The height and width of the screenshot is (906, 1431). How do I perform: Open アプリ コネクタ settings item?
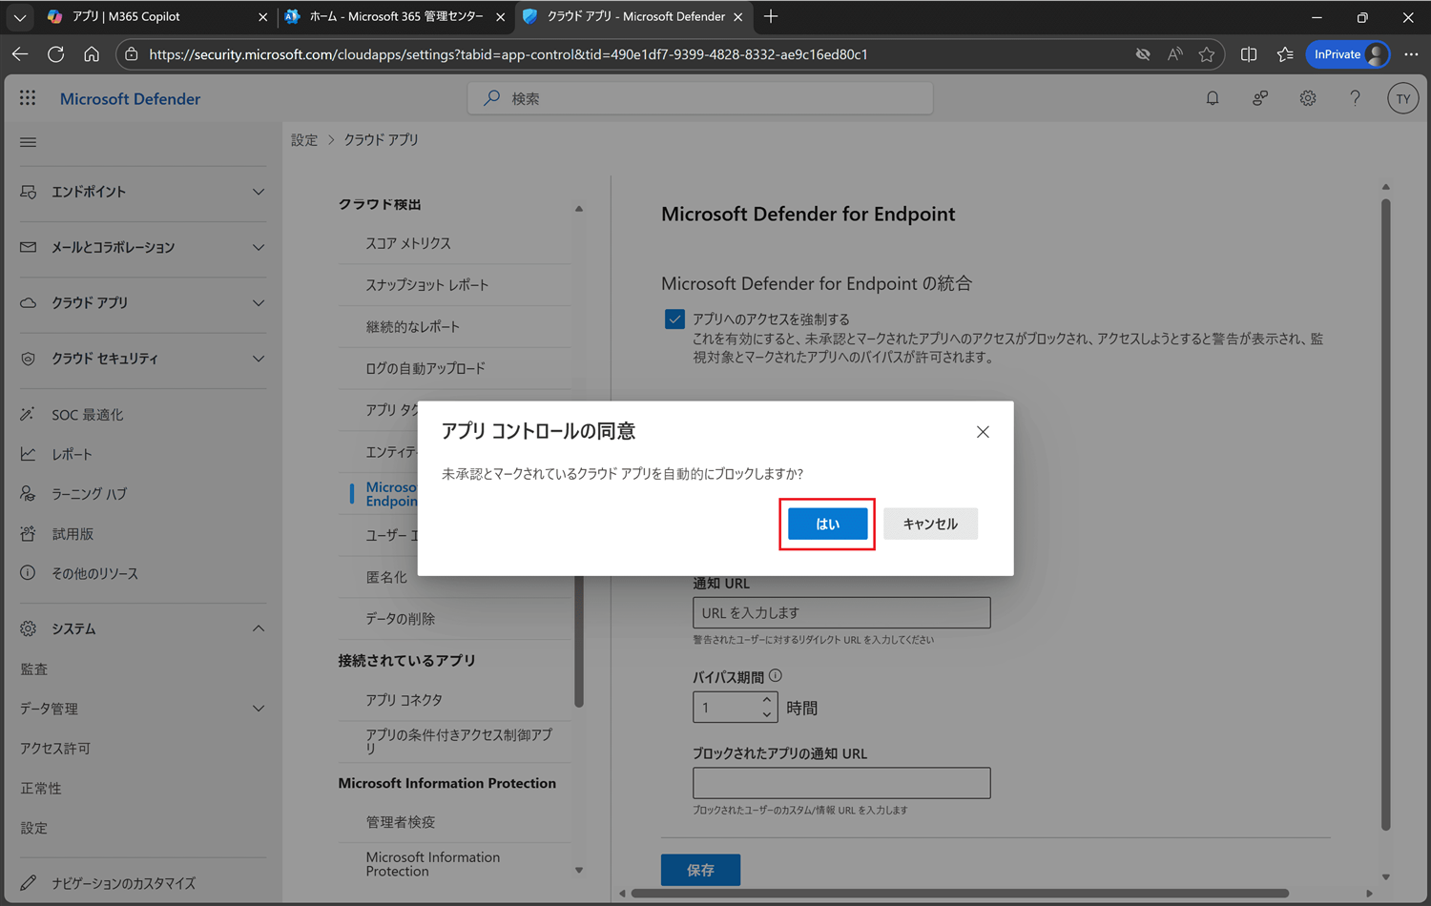pos(404,700)
